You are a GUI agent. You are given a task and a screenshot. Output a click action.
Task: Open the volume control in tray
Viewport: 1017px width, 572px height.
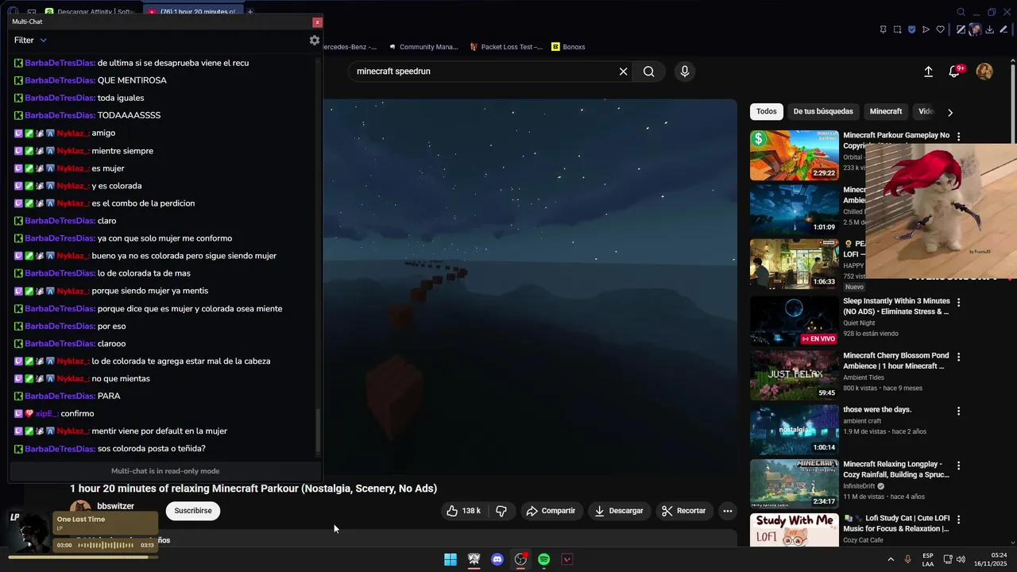pos(961,559)
